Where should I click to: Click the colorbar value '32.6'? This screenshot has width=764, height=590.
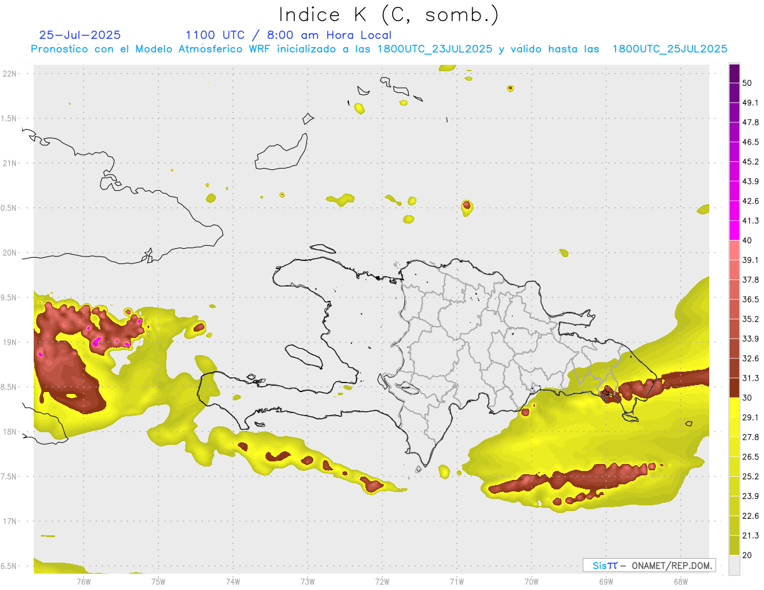click(x=751, y=358)
